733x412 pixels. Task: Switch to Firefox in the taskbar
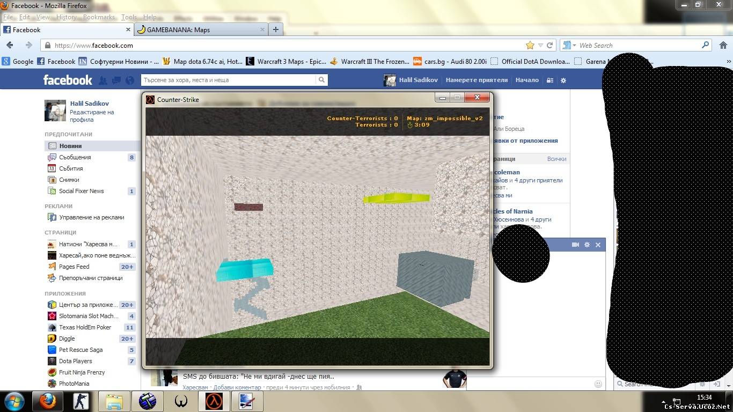click(x=48, y=401)
